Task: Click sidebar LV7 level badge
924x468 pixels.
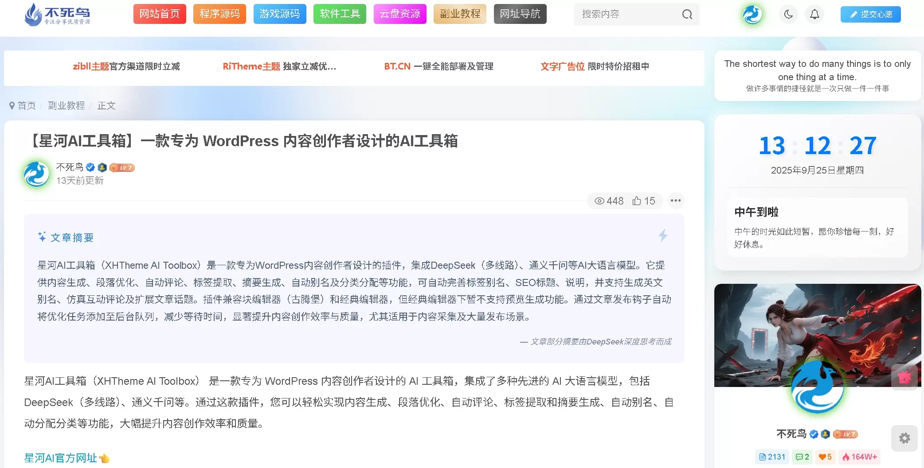Action: 846,434
